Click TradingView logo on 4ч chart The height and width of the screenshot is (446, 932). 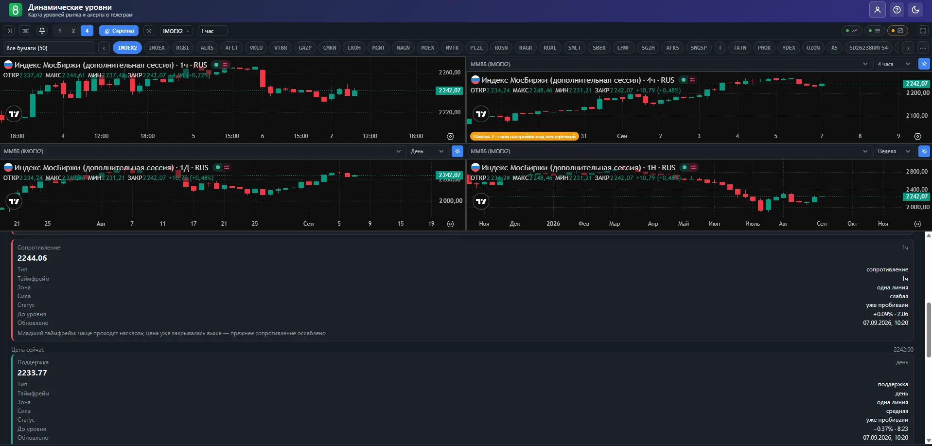point(481,114)
